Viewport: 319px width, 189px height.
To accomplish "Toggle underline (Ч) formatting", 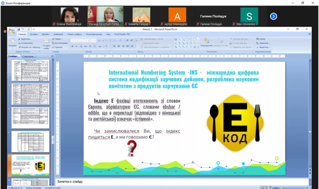I will 81,46.
